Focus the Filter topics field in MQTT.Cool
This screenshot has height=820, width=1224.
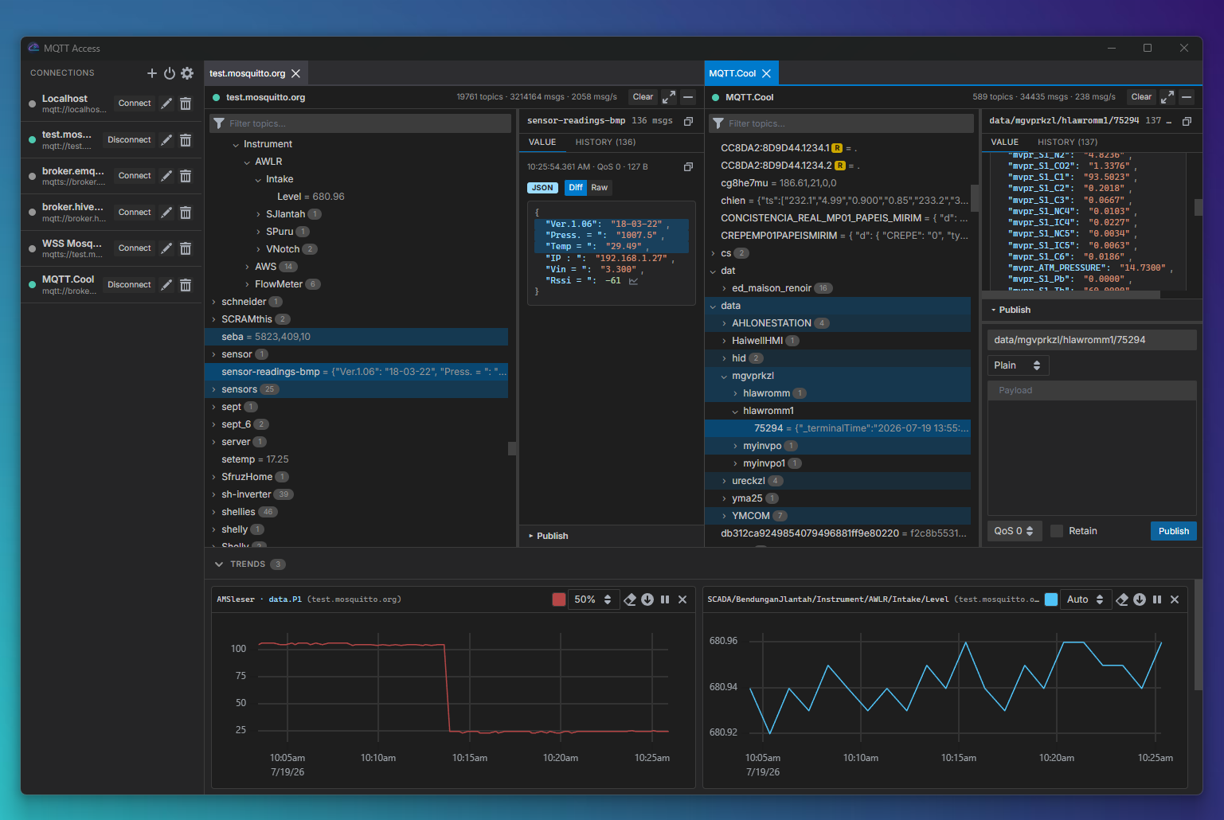[841, 123]
